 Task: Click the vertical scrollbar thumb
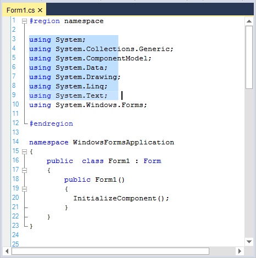tap(249, 57)
